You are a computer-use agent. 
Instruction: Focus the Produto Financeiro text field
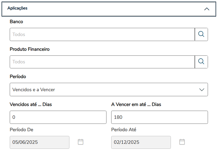(x=102, y=62)
